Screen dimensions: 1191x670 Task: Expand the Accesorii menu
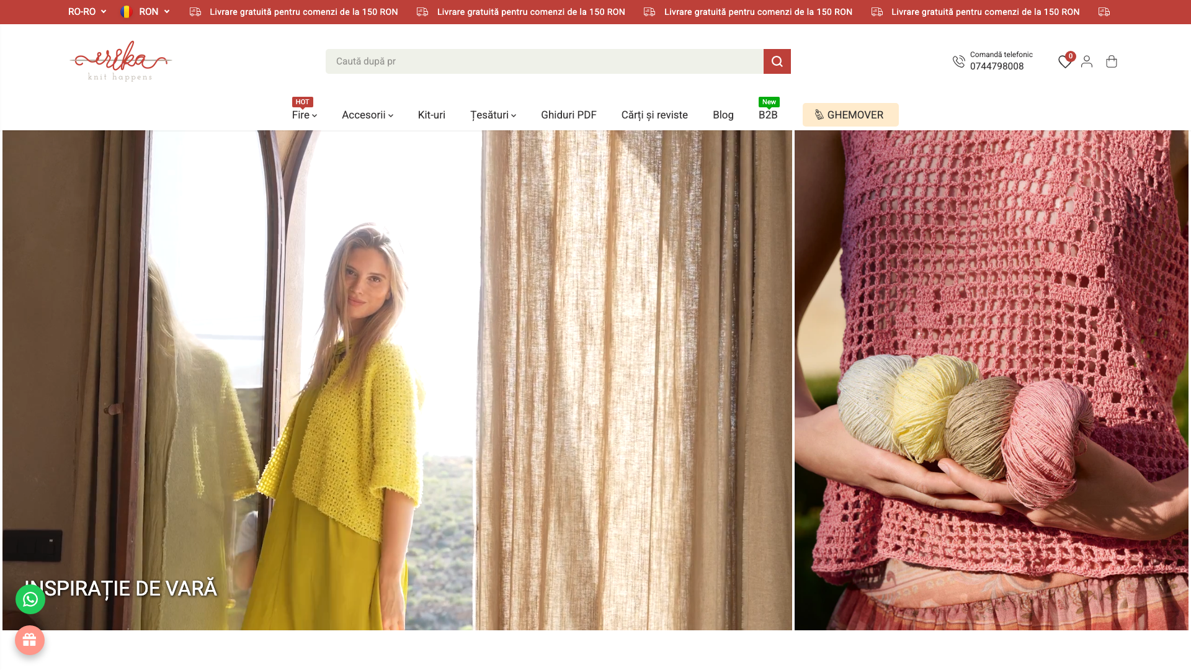[x=367, y=115]
